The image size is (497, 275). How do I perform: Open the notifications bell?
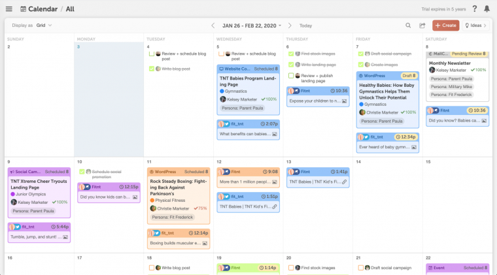pyautogui.click(x=487, y=9)
